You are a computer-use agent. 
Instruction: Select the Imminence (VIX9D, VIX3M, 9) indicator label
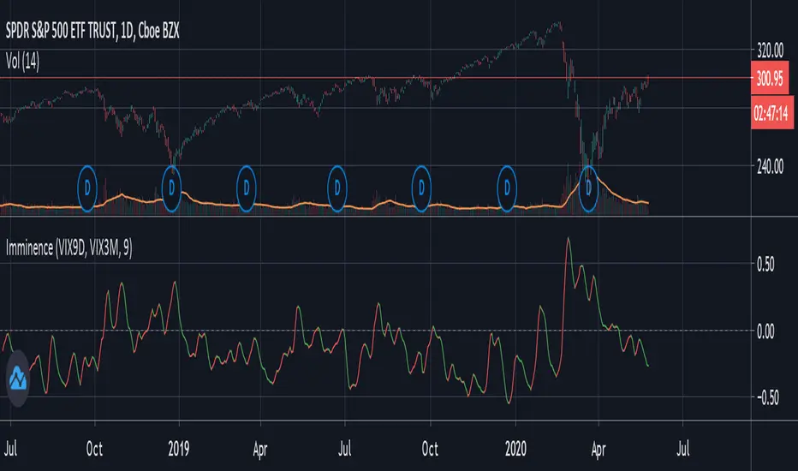pos(68,248)
